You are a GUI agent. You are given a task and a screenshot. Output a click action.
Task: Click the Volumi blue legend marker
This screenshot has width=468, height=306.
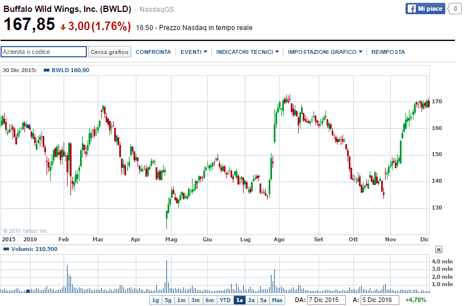6,249
